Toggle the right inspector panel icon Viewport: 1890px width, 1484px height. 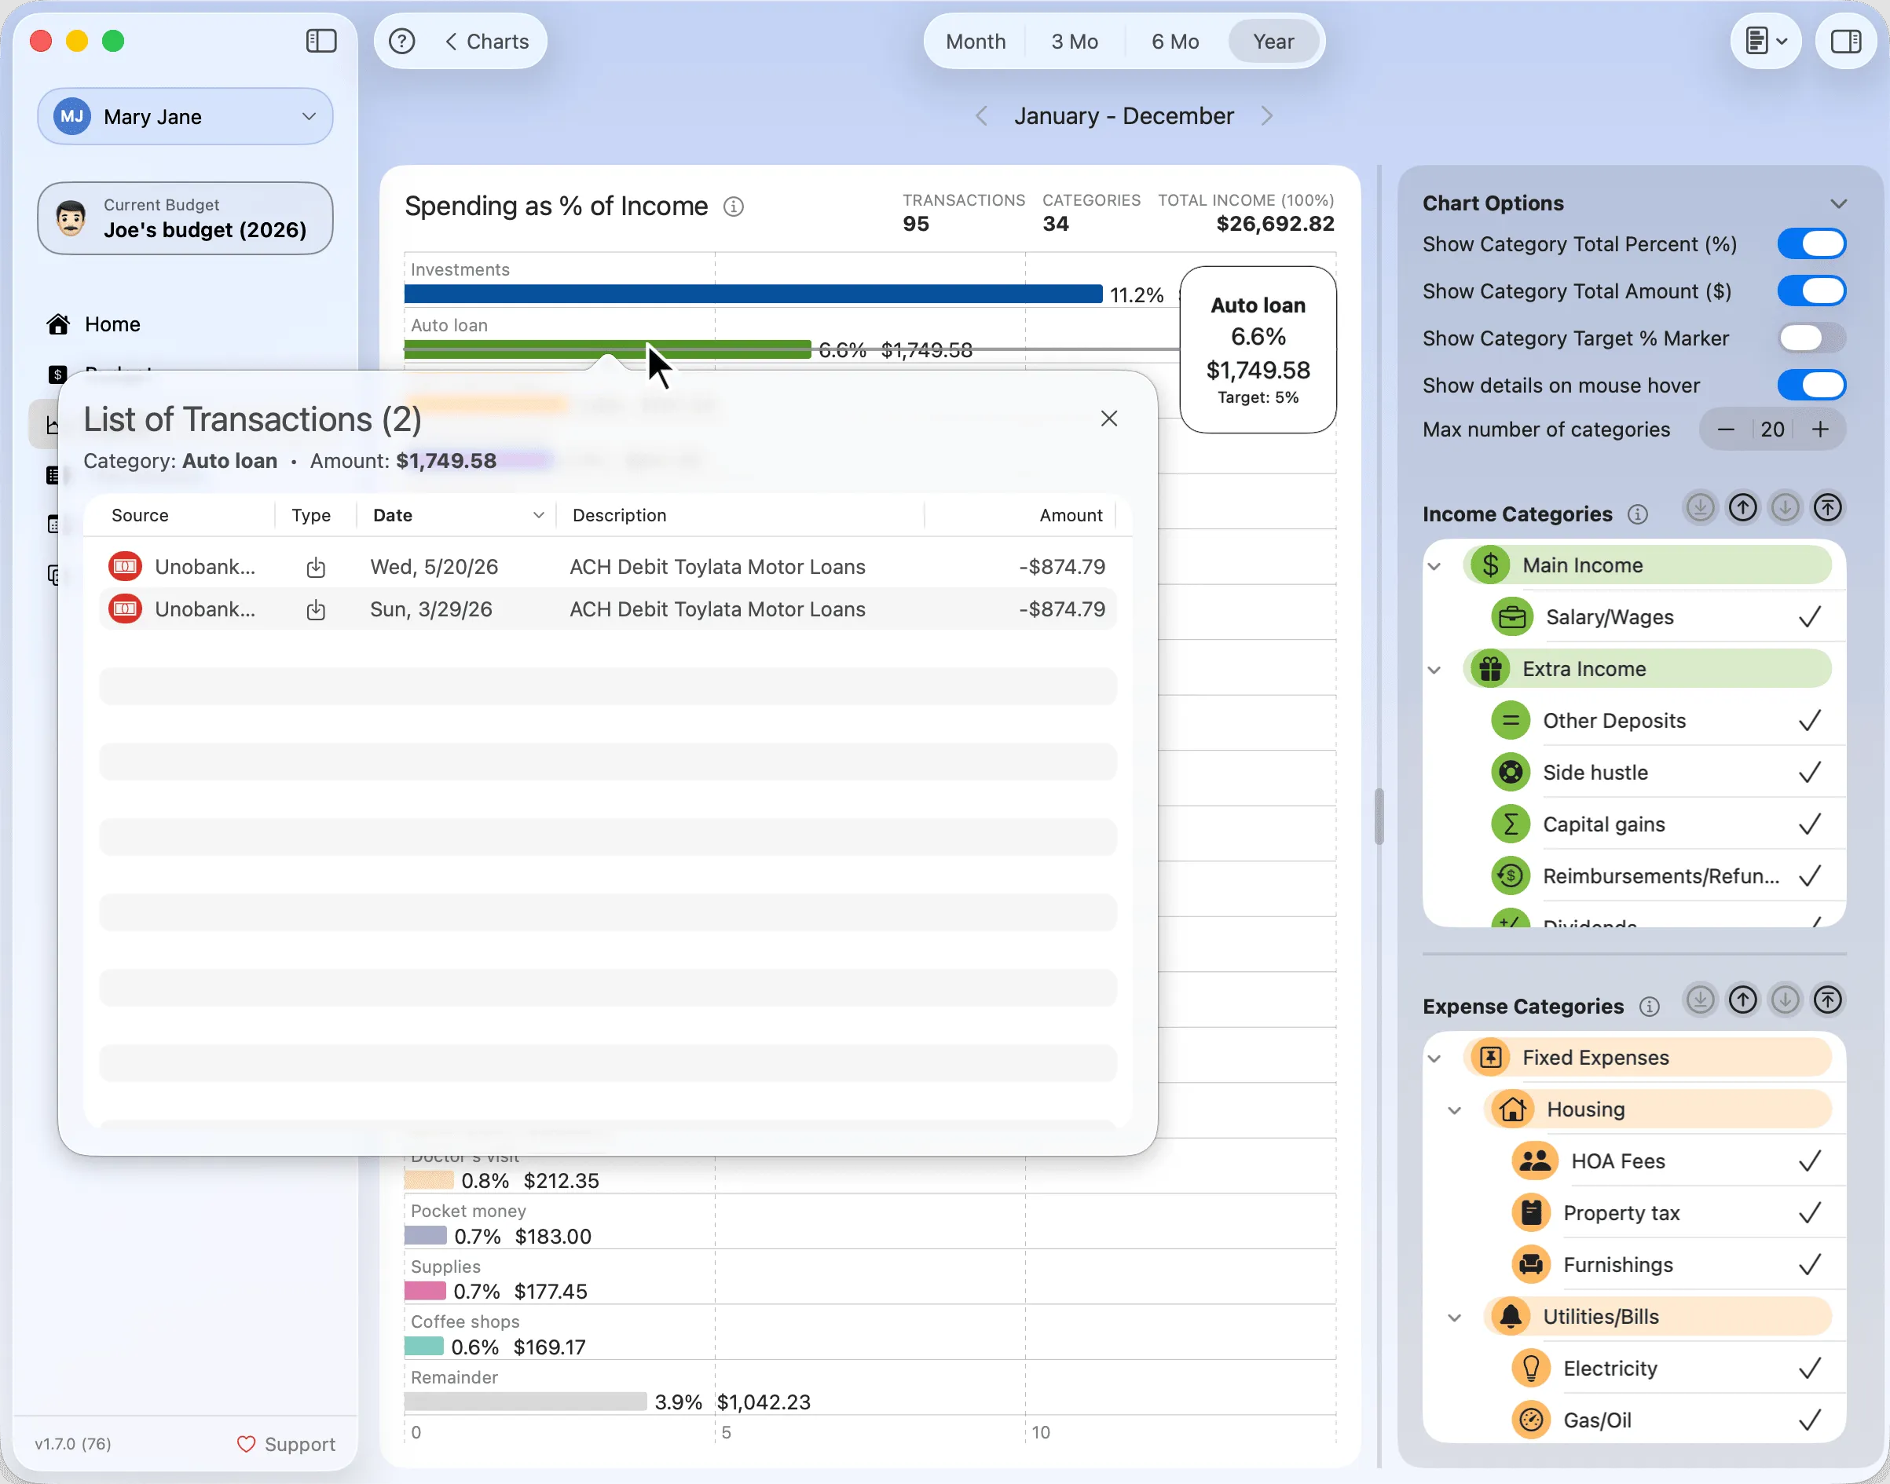click(1846, 41)
